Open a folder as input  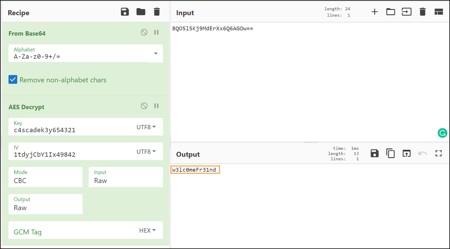pyautogui.click(x=391, y=12)
